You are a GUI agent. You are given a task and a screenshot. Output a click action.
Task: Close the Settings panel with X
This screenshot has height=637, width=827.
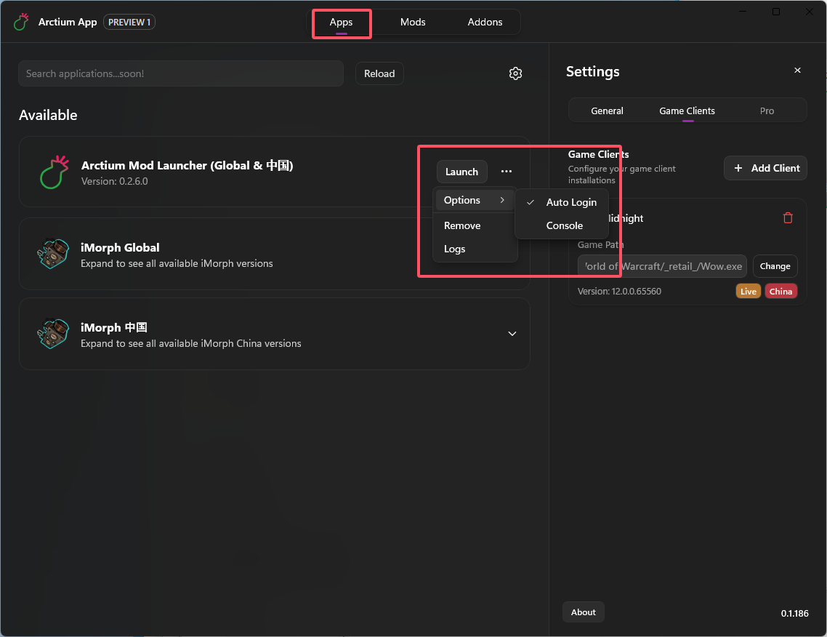click(x=797, y=71)
